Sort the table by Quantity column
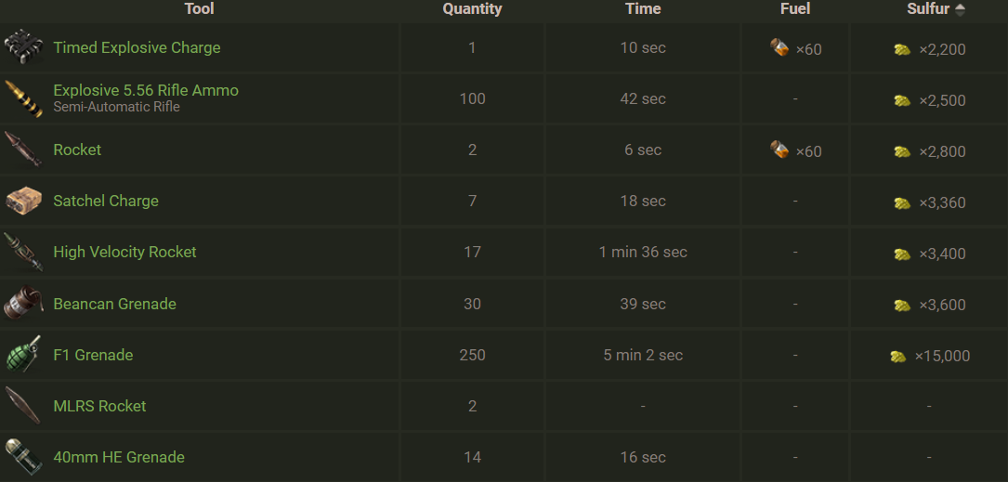This screenshot has width=1008, height=482. tap(472, 9)
